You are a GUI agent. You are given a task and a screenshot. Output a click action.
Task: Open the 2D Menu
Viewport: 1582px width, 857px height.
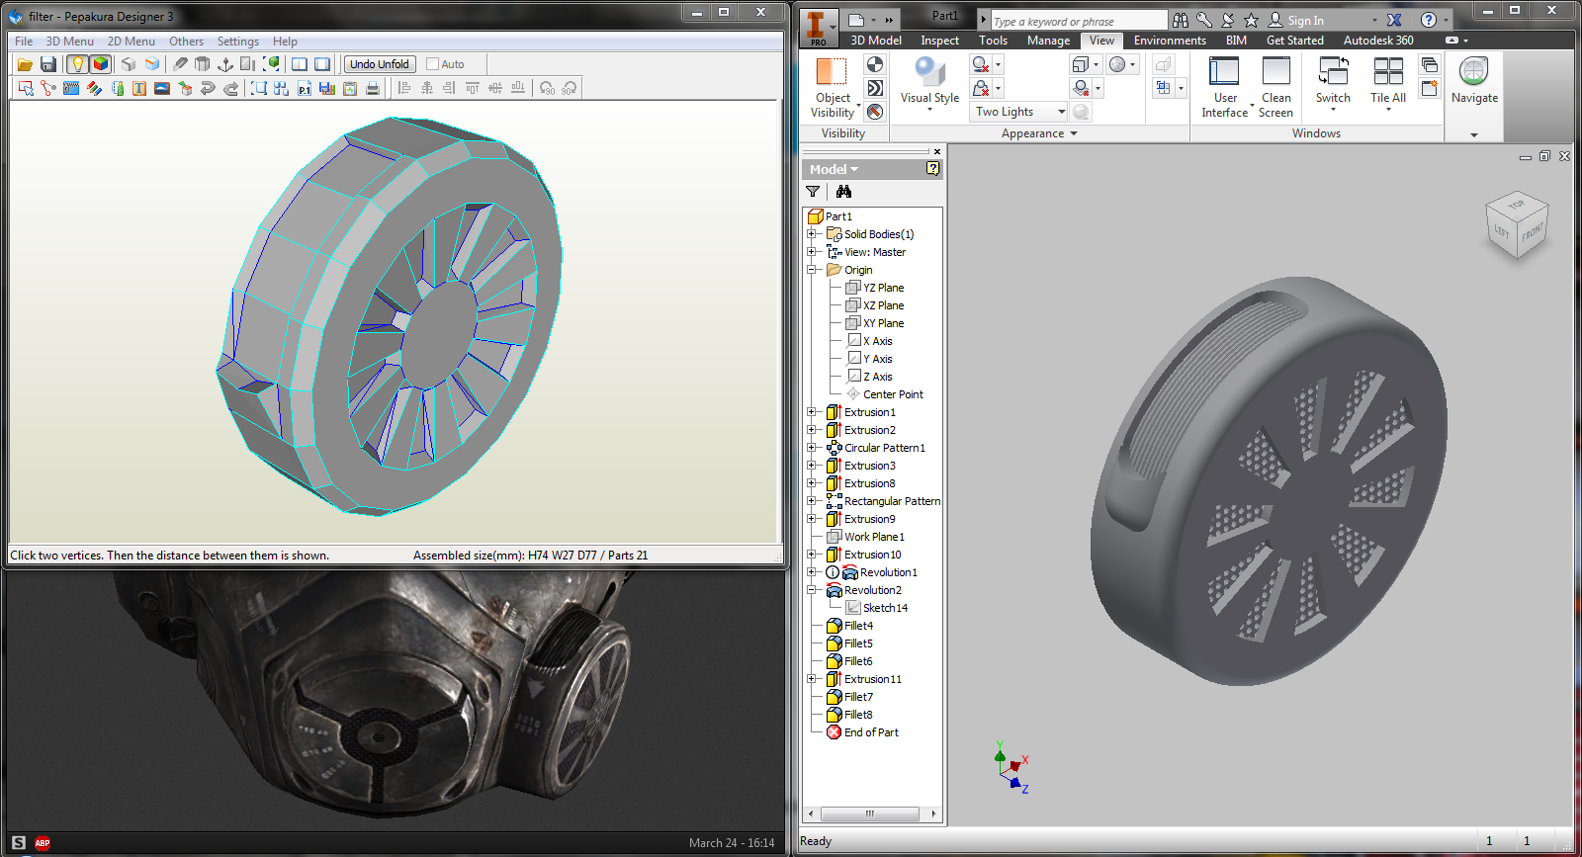click(132, 42)
